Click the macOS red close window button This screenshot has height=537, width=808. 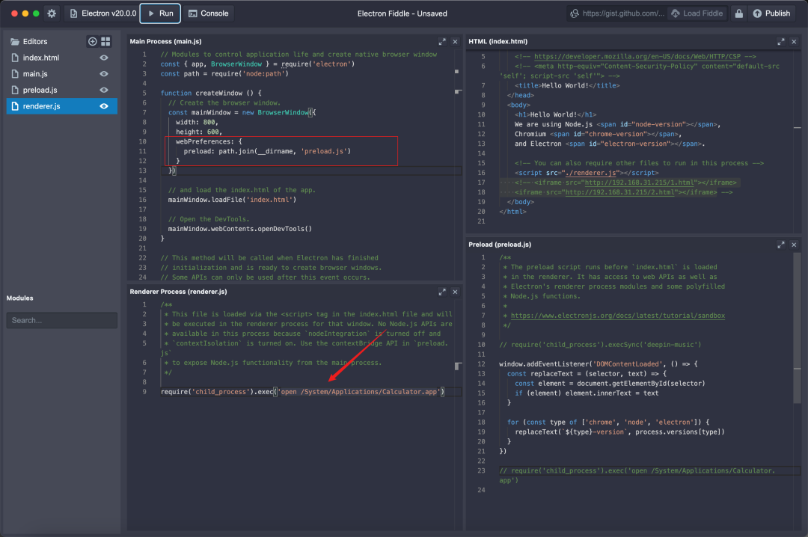pos(14,13)
